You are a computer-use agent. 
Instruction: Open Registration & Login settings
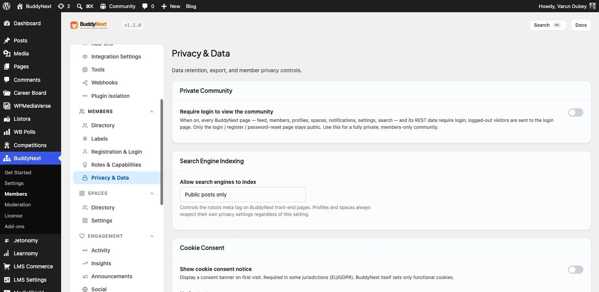[117, 152]
